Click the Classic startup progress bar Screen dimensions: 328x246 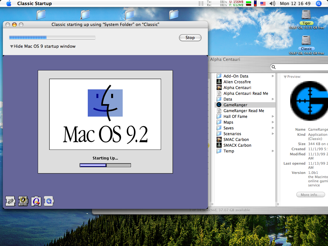point(52,38)
